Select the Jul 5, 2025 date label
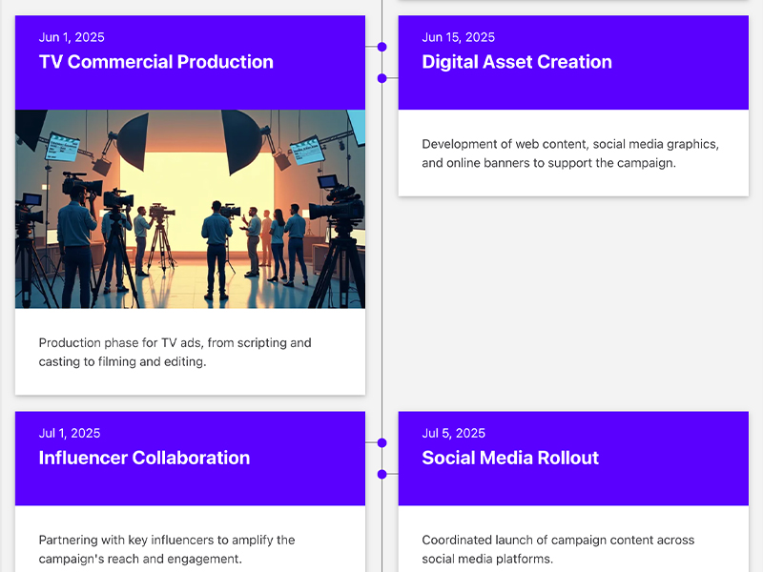Viewport: 763px width, 572px height. pyautogui.click(x=453, y=433)
